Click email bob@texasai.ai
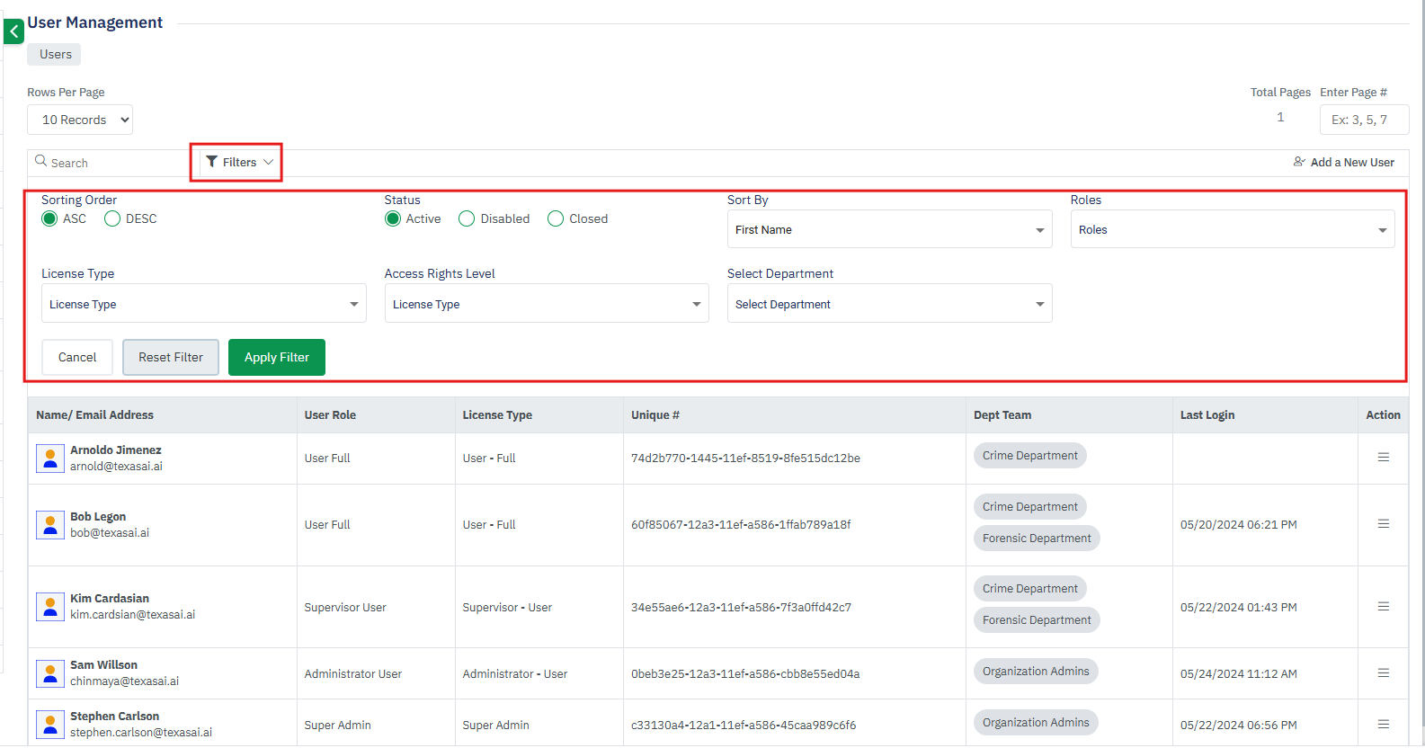Screen dimensions: 1425x748 (x=110, y=533)
